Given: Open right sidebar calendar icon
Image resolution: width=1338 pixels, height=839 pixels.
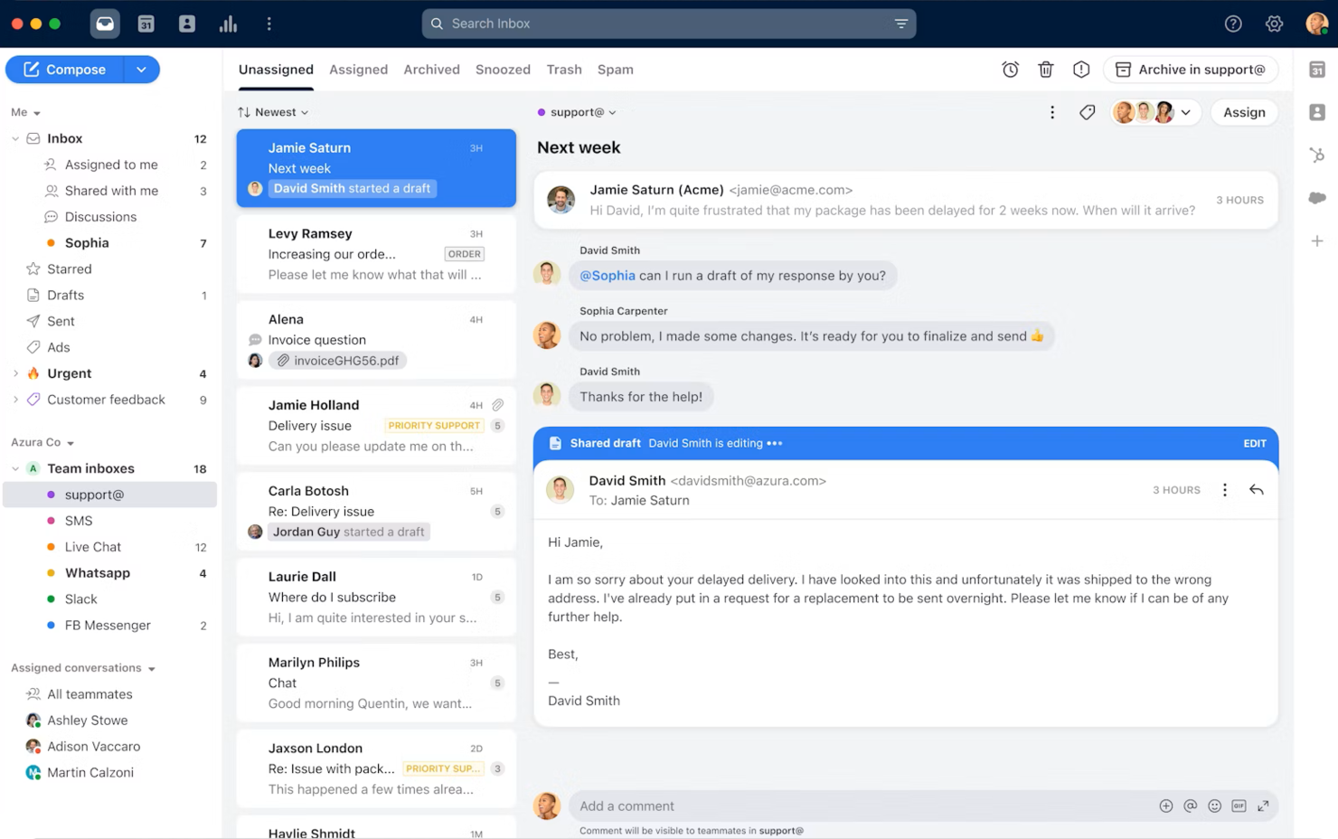Looking at the screenshot, I should tap(1317, 70).
